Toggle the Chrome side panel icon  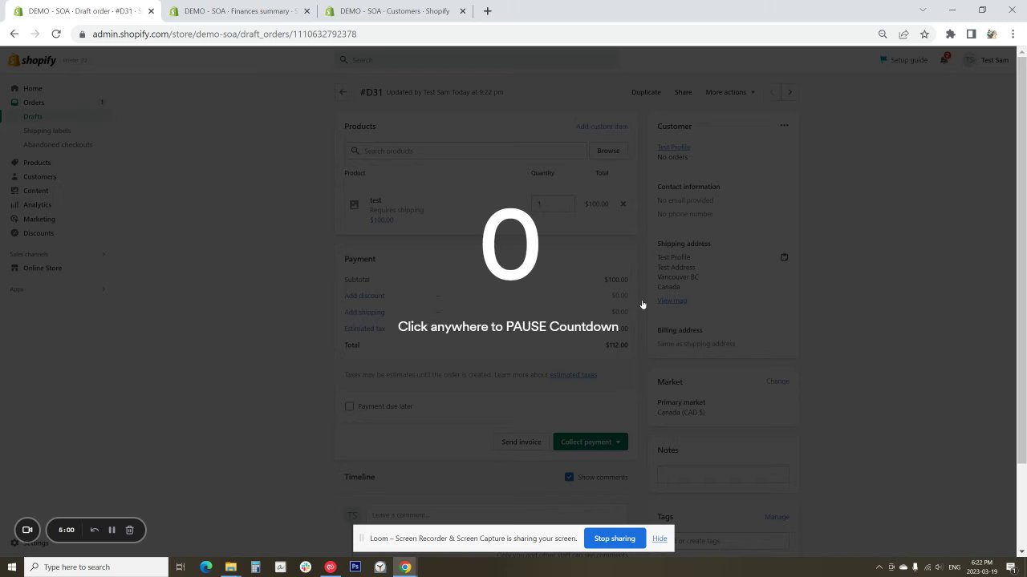tap(971, 34)
